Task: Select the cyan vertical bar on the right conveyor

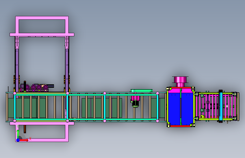Action: [221, 106]
